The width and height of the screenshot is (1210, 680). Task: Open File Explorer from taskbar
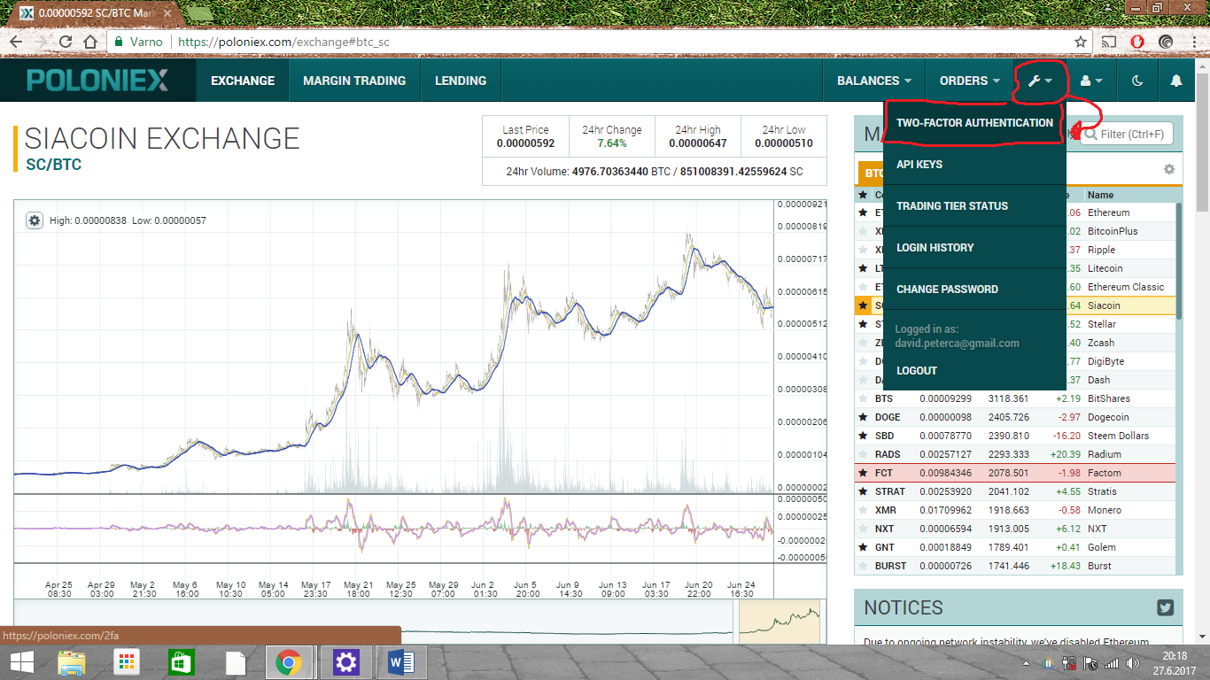pos(72,662)
